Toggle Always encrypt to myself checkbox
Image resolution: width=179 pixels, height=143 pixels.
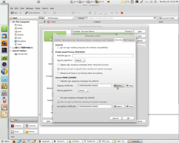[x=59, y=69]
